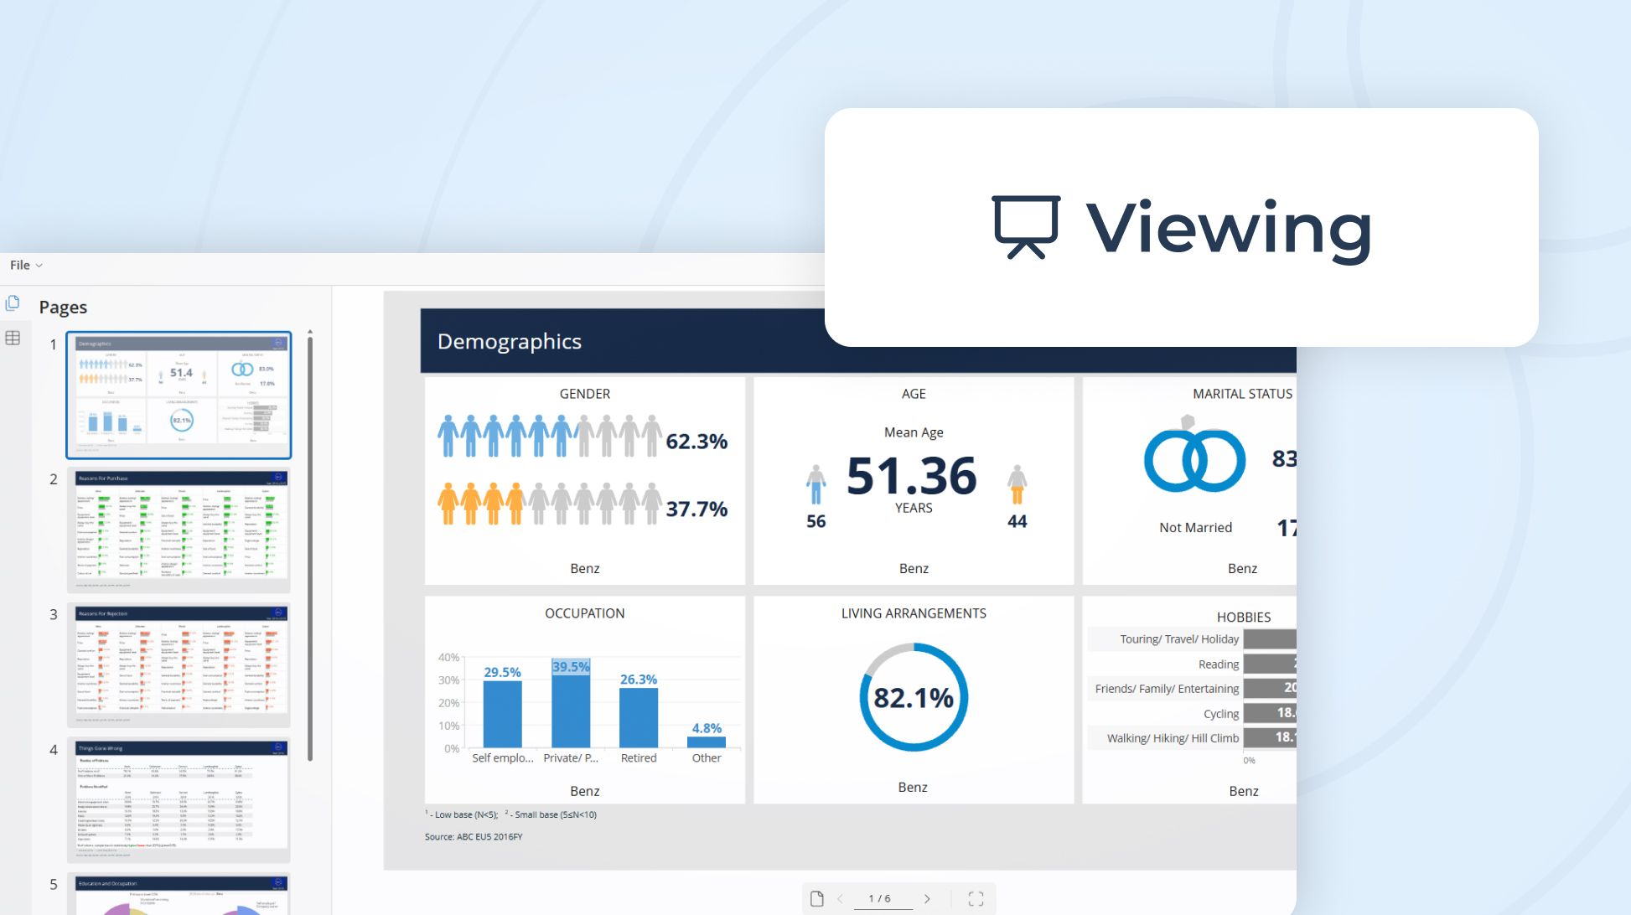Screen dimensions: 1631x915
Task: Click the 39.5% Private occupation bar
Action: tap(571, 706)
